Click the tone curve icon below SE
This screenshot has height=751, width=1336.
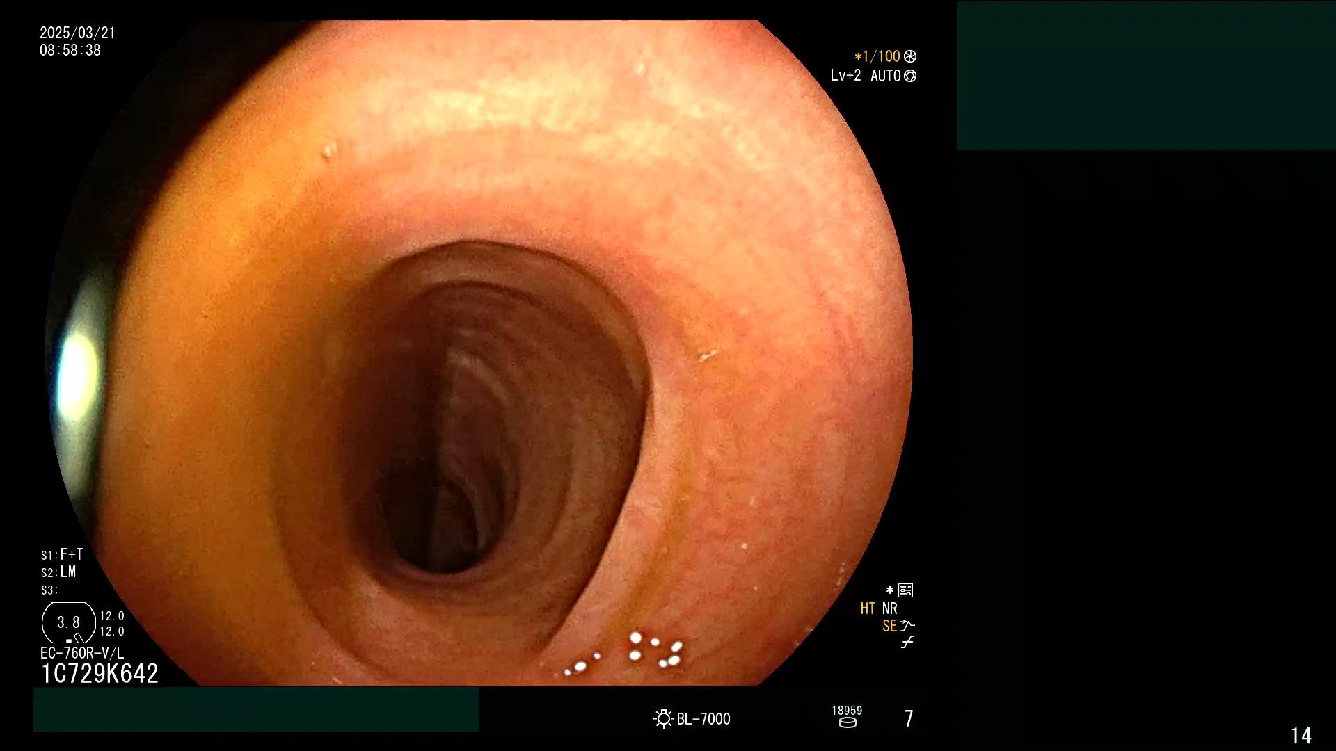[x=907, y=643]
